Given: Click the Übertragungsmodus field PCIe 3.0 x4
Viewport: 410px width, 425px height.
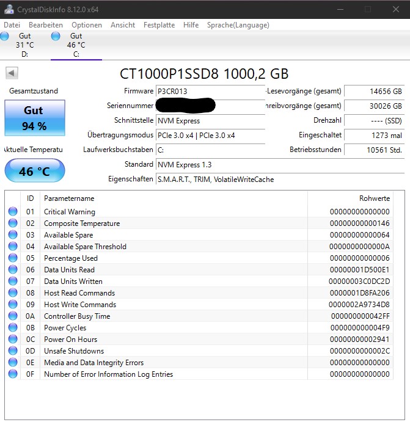Looking at the screenshot, I should coord(210,135).
